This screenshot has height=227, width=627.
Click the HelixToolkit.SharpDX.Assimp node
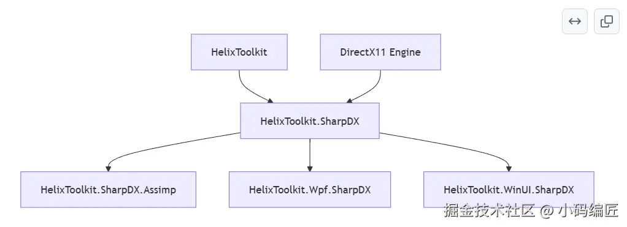point(109,190)
